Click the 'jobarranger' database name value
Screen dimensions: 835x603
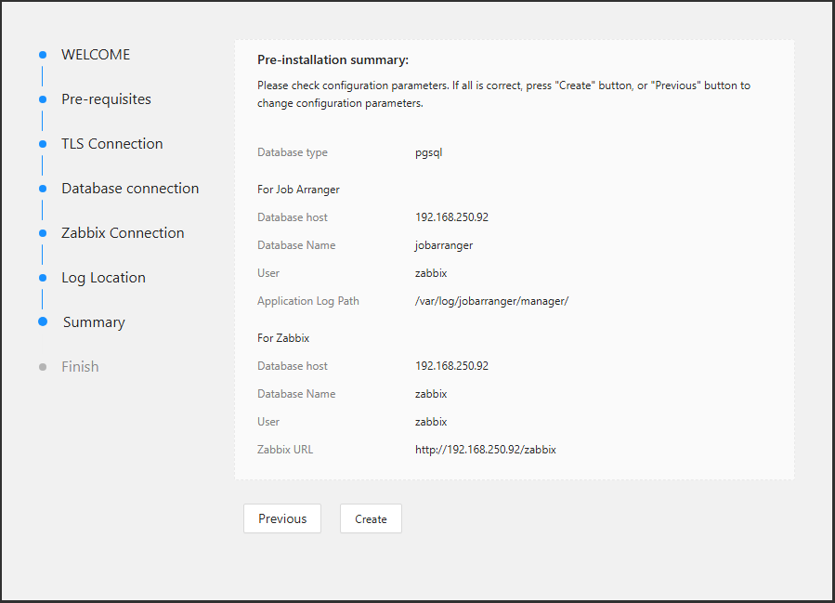tap(444, 245)
